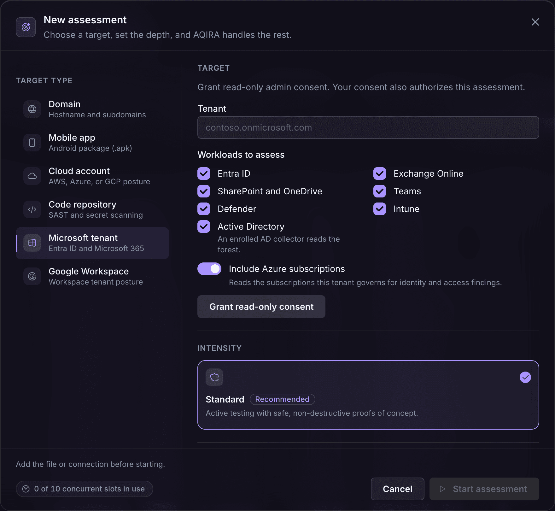Screen dimensions: 555x511
Task: Click Grant read-only consent button
Action: coord(261,307)
